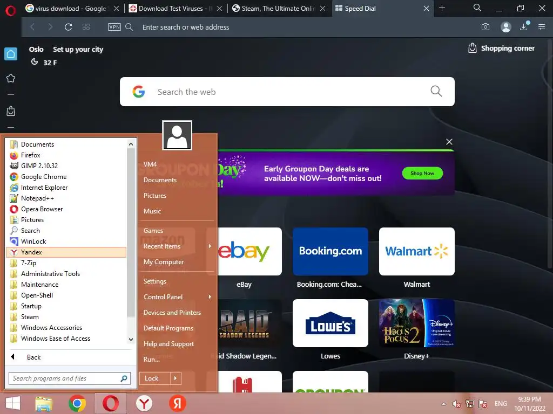Screen dimensions: 553x414
Task: Open File Explorer from the taskbar
Action: click(44, 403)
